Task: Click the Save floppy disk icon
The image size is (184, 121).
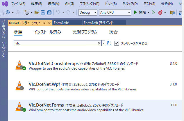Action: [43, 12]
